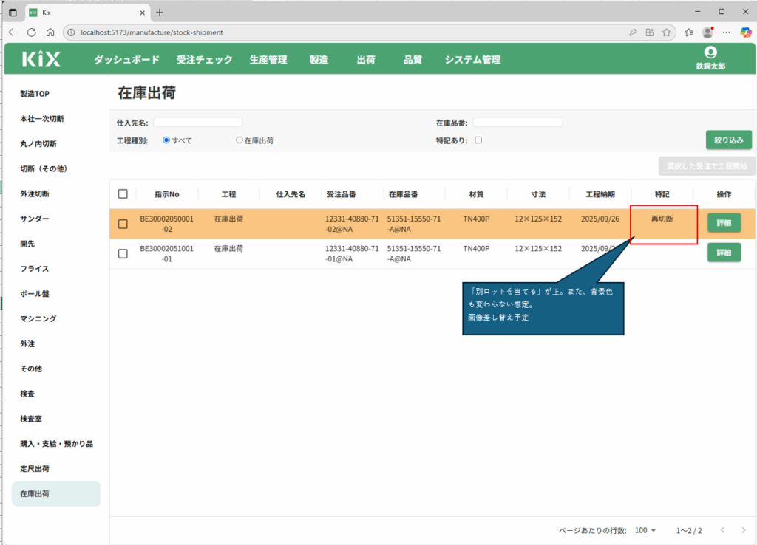Open the 生産管理 top menu

(x=268, y=60)
